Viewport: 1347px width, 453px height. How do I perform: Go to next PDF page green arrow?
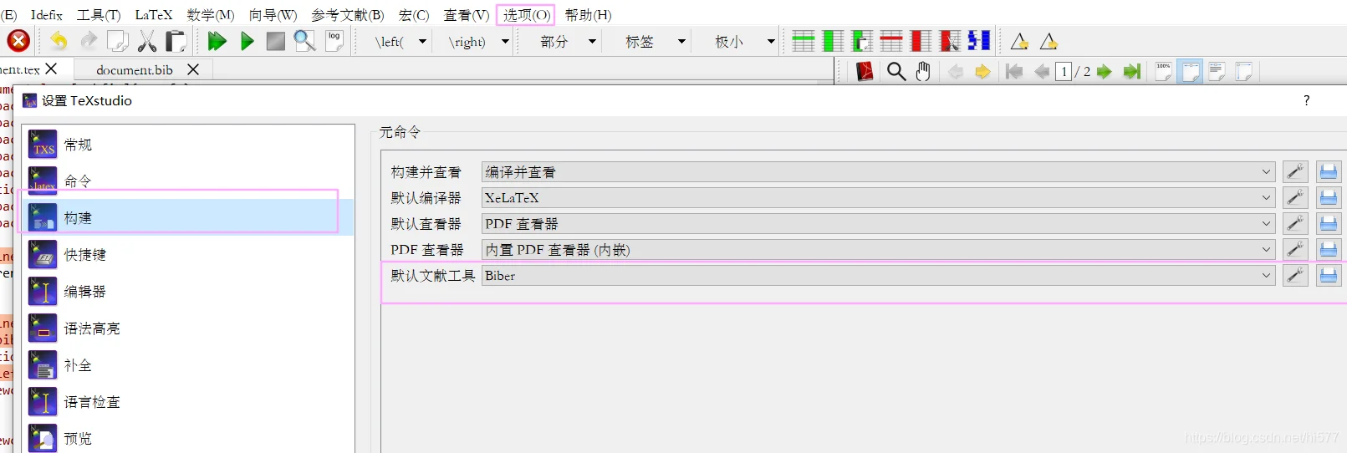[x=1105, y=72]
